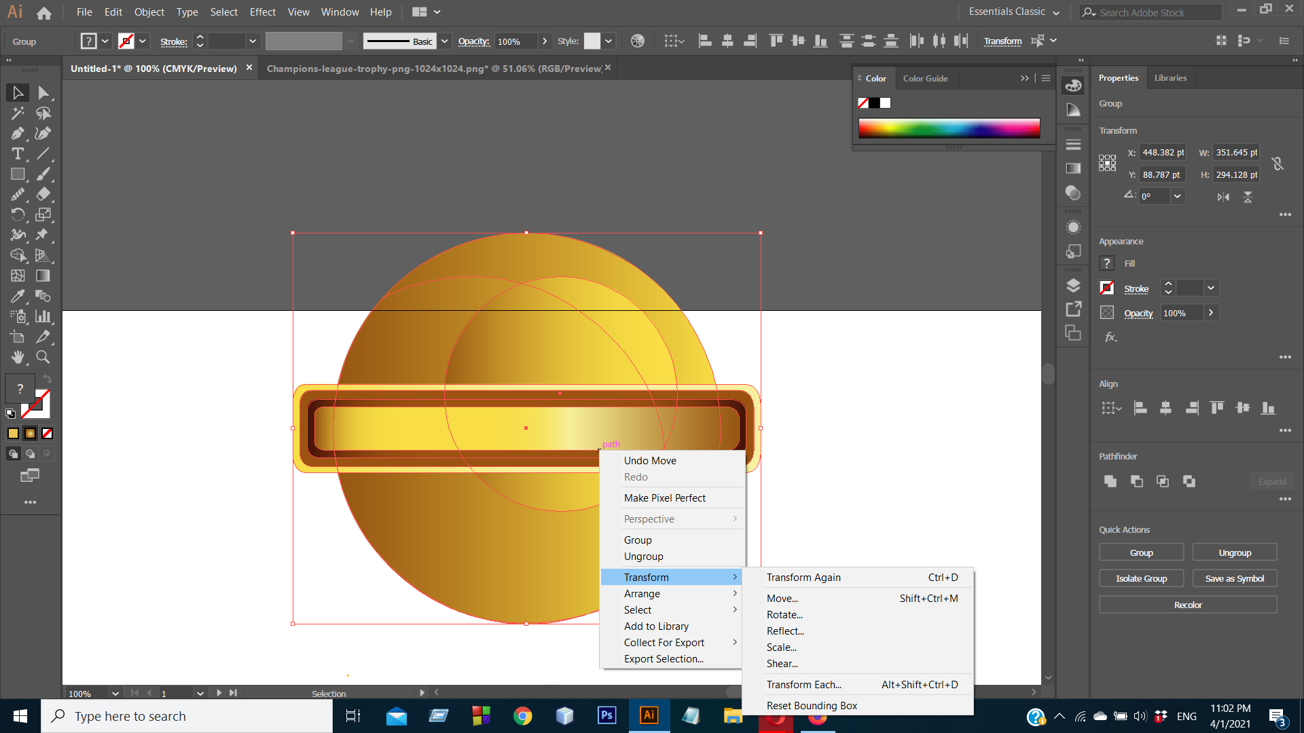Click Unite in Pathfinder panel

click(x=1110, y=481)
